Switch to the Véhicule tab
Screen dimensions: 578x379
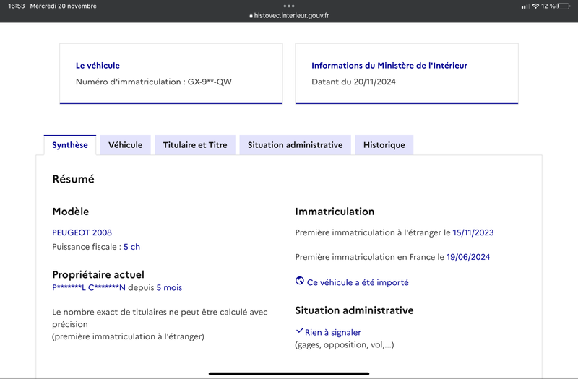click(x=125, y=145)
